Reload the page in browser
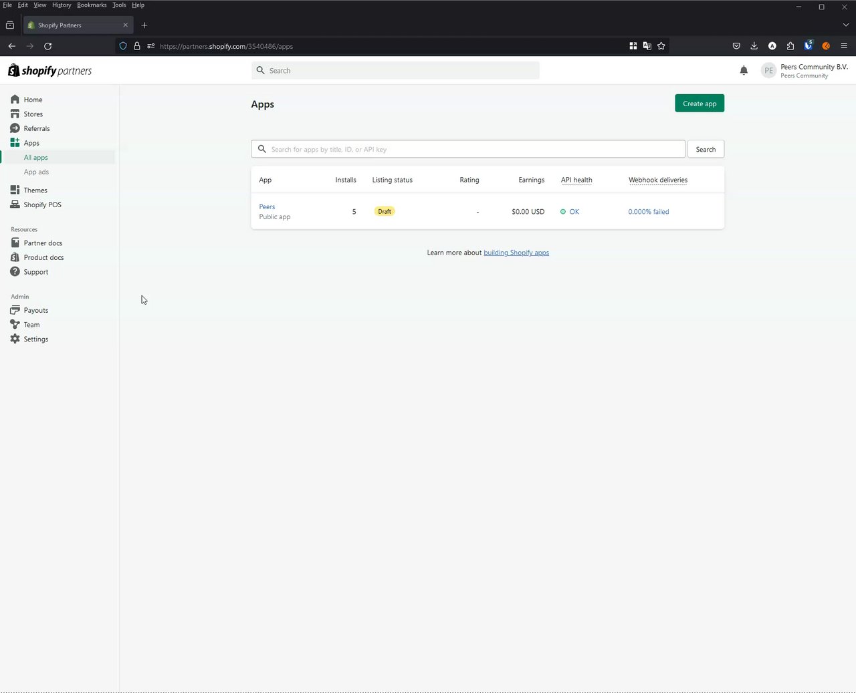Screen dimensions: 856x693 47,46
